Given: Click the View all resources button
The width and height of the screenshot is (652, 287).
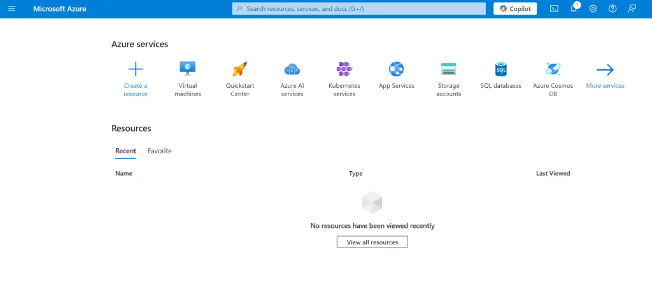Looking at the screenshot, I should click(372, 242).
